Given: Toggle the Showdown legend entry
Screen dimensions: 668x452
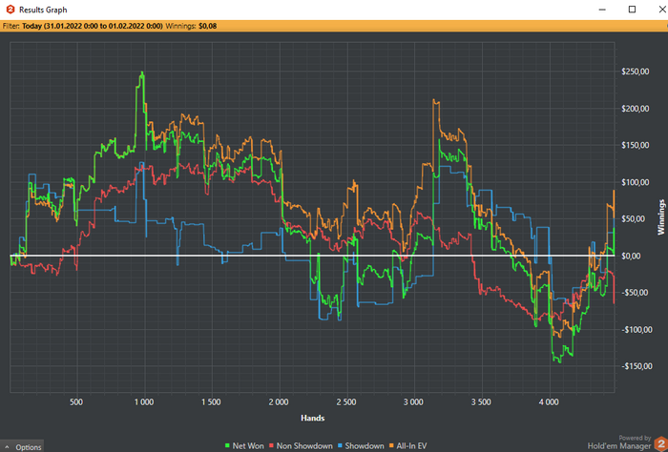Looking at the screenshot, I should (361, 445).
